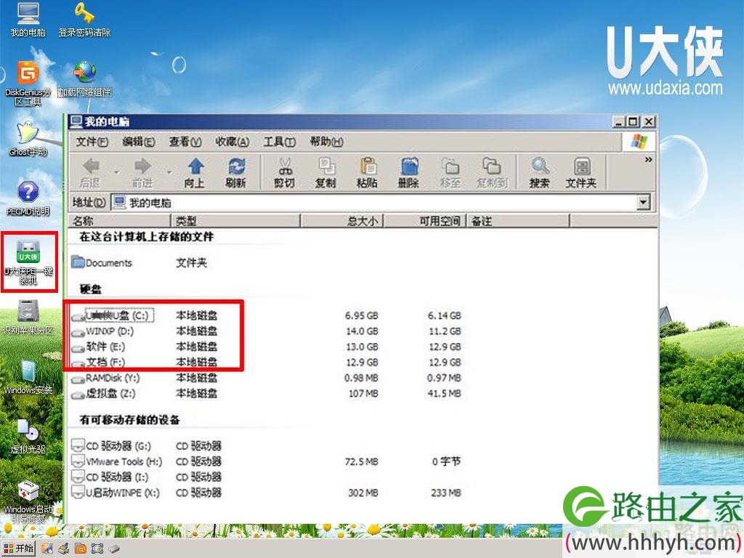Expand the address bar dropdown
This screenshot has width=744, height=558.
pos(643,203)
